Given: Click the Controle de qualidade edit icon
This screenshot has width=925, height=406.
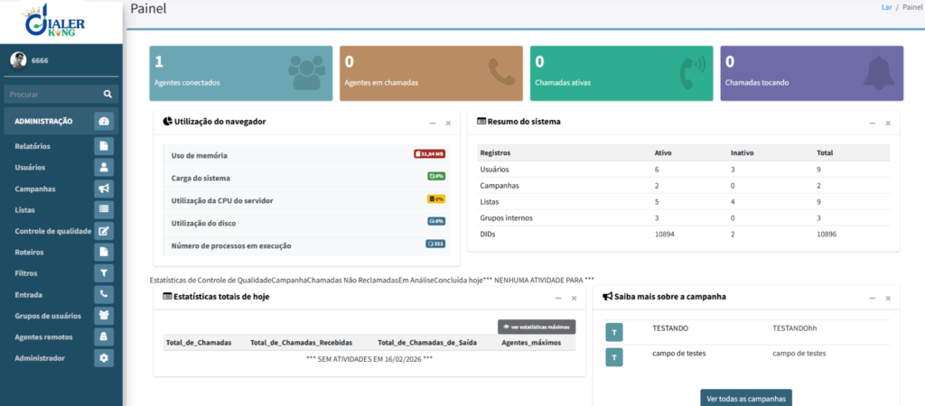Looking at the screenshot, I should [x=104, y=231].
